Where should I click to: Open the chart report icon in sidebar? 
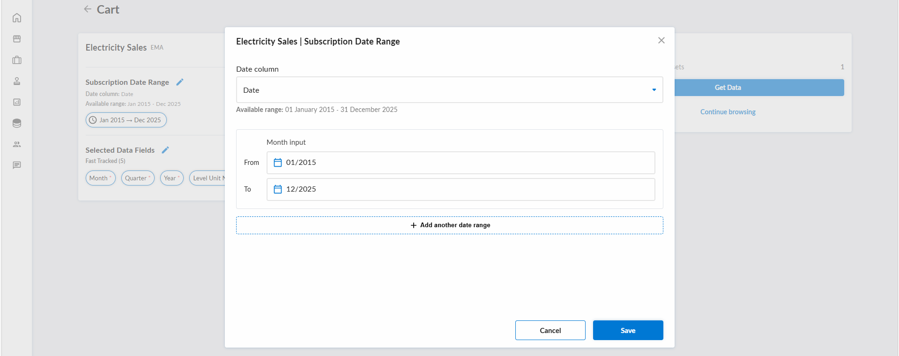(17, 102)
